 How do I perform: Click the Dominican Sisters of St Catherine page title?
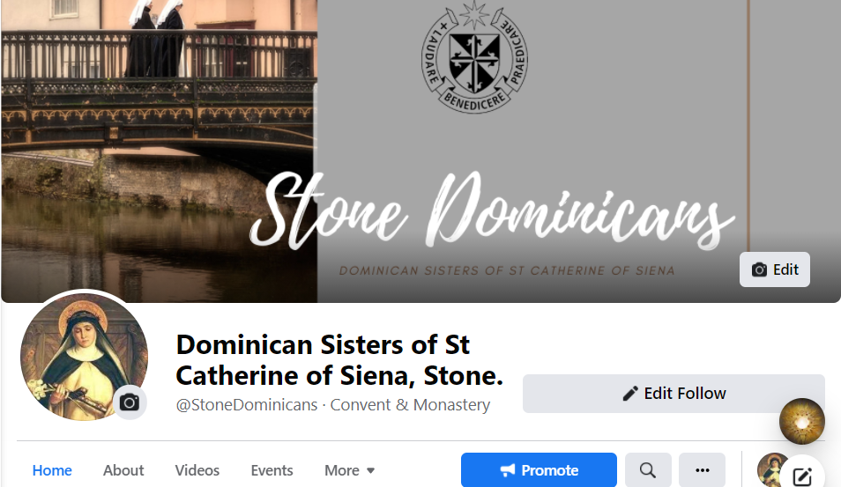(339, 359)
